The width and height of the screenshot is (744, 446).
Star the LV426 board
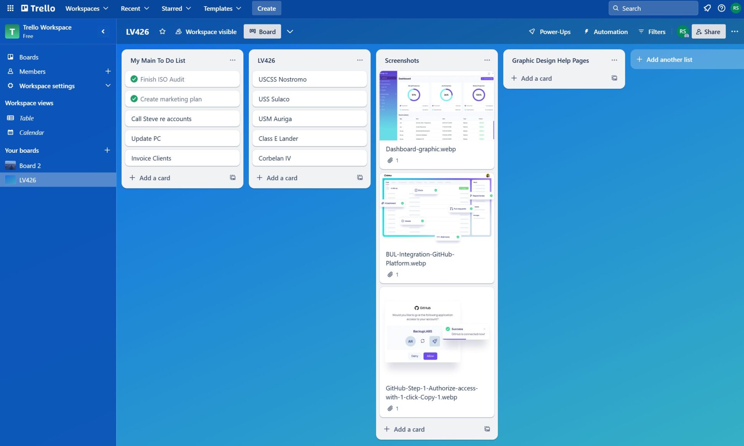coord(162,31)
